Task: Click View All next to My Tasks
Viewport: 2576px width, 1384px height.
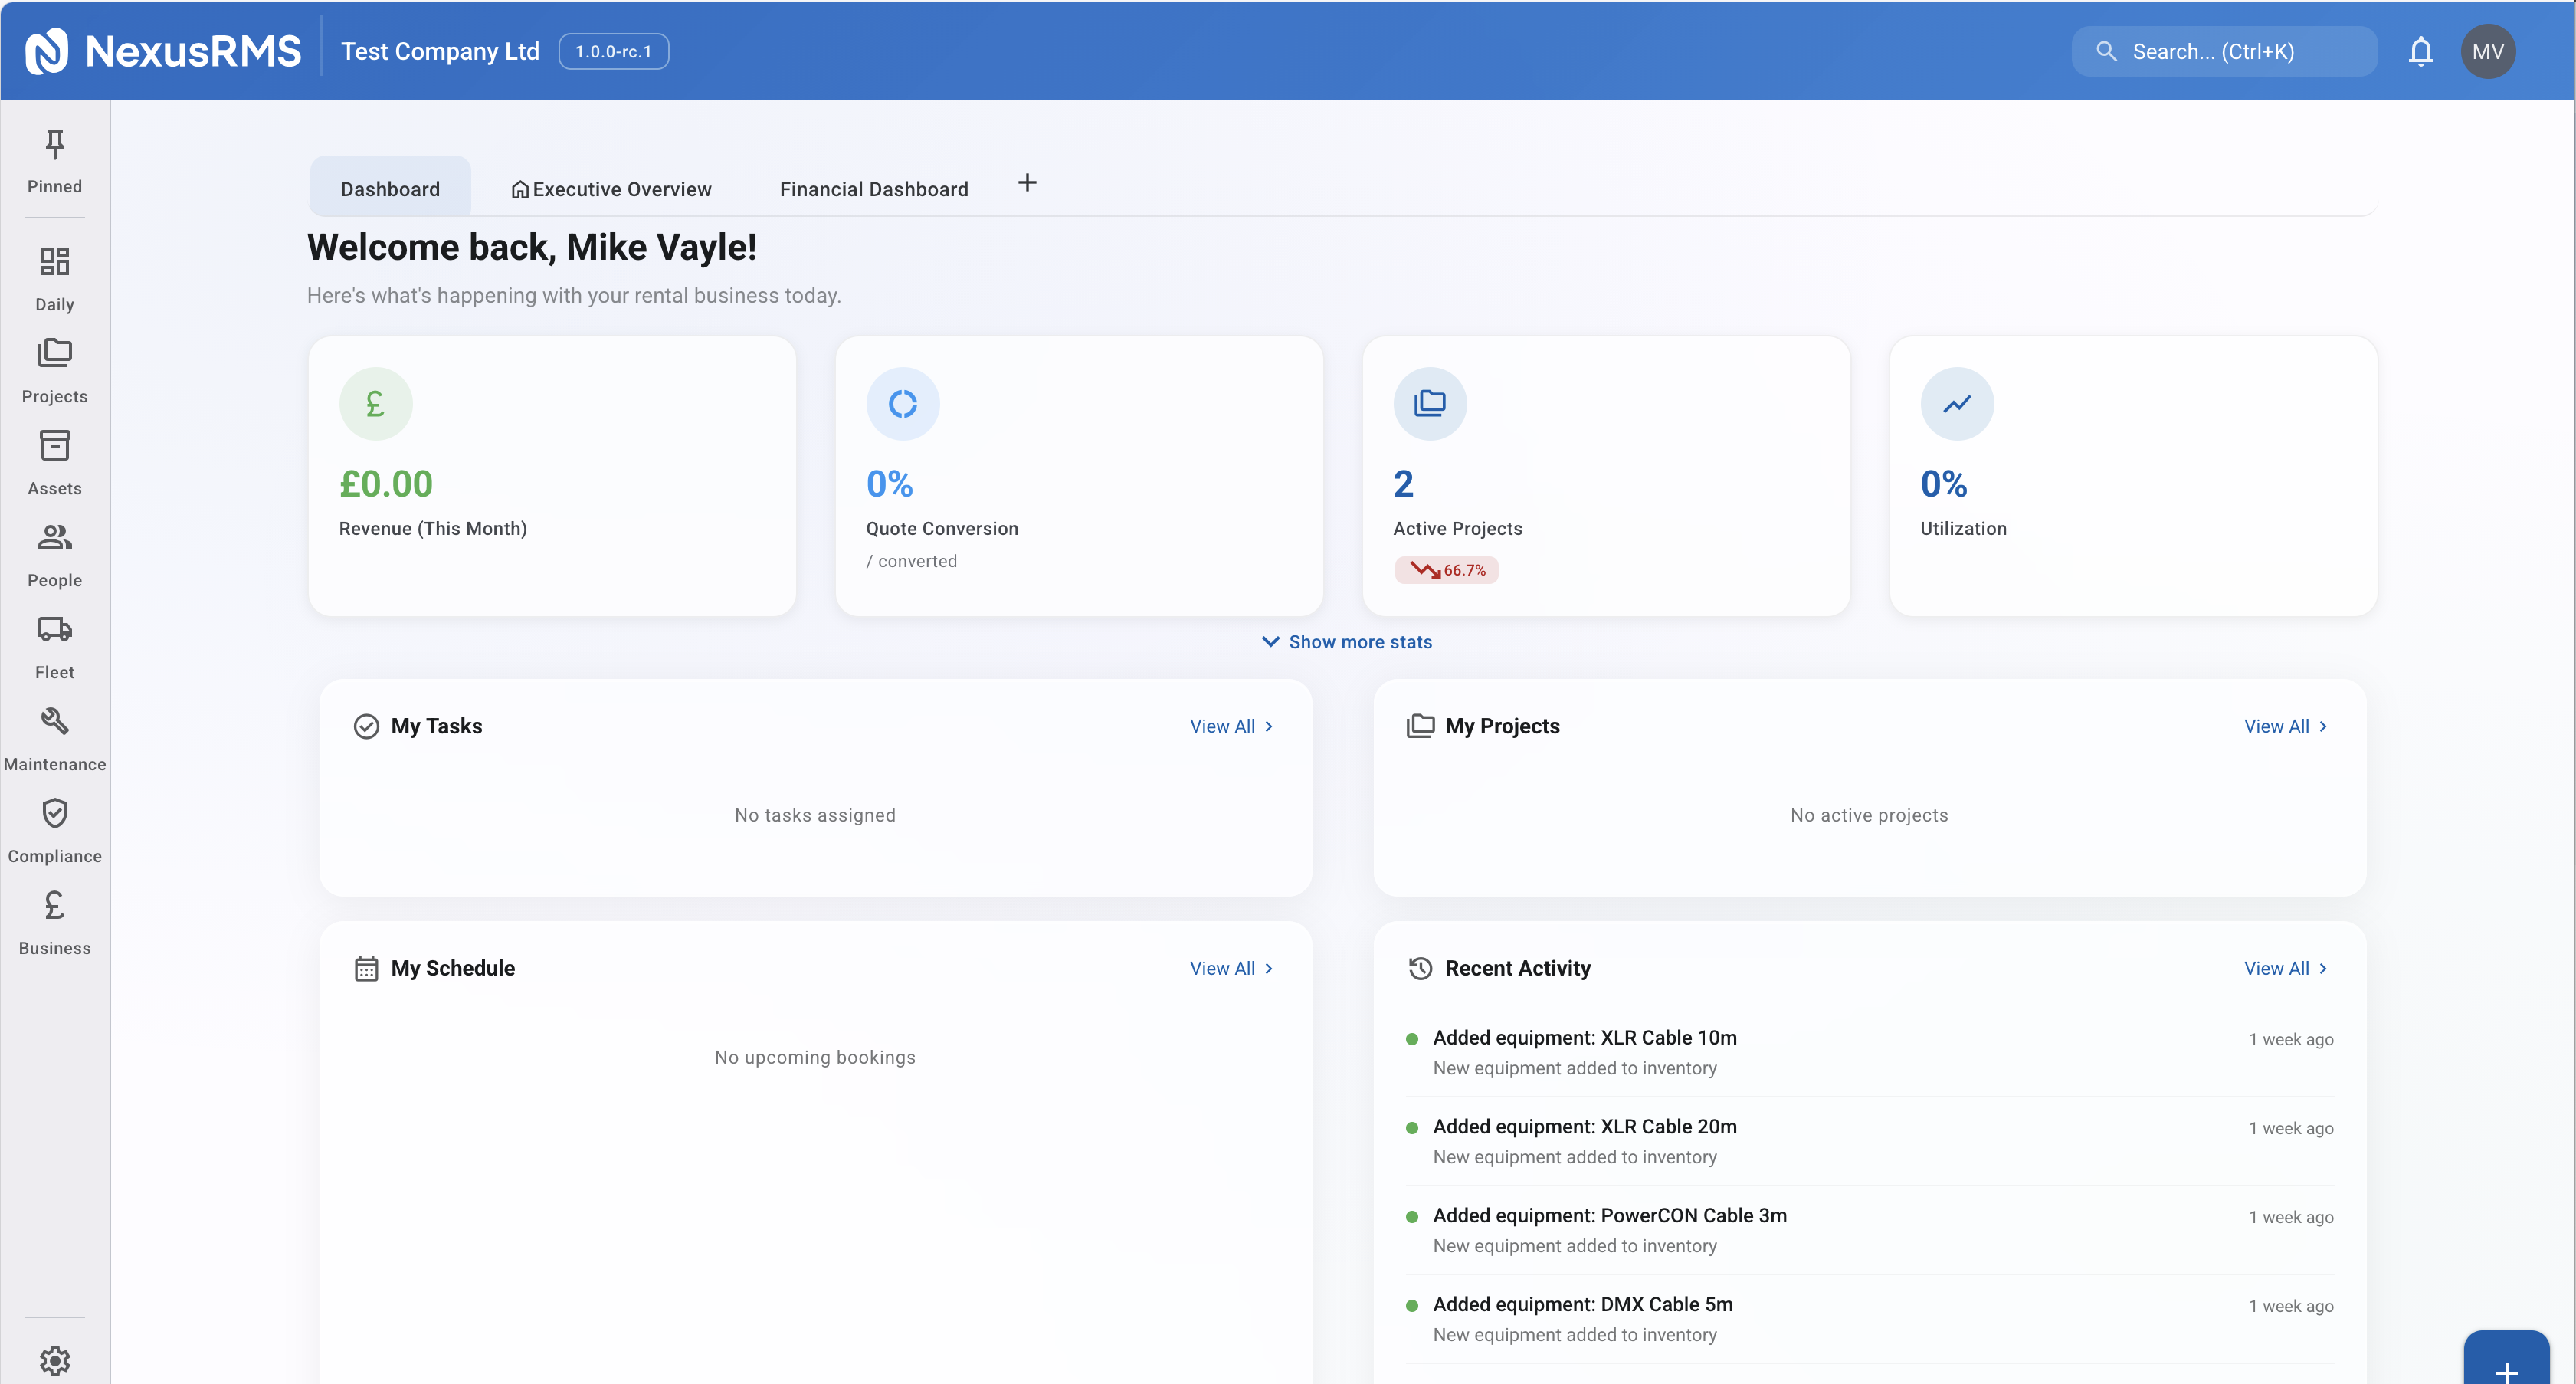Action: point(1231,726)
